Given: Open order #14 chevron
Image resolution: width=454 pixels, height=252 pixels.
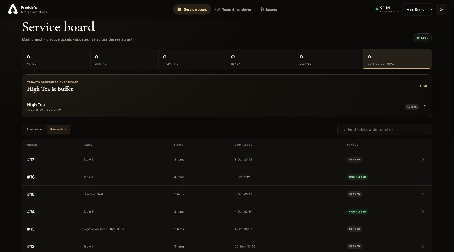Looking at the screenshot, I should click(423, 212).
